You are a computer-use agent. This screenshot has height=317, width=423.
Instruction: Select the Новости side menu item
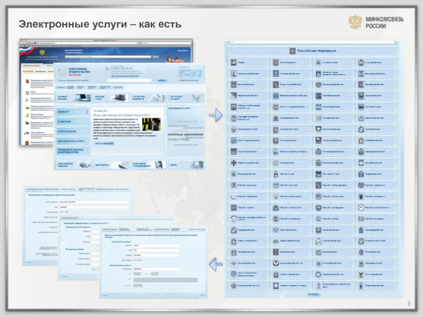[x=72, y=112]
